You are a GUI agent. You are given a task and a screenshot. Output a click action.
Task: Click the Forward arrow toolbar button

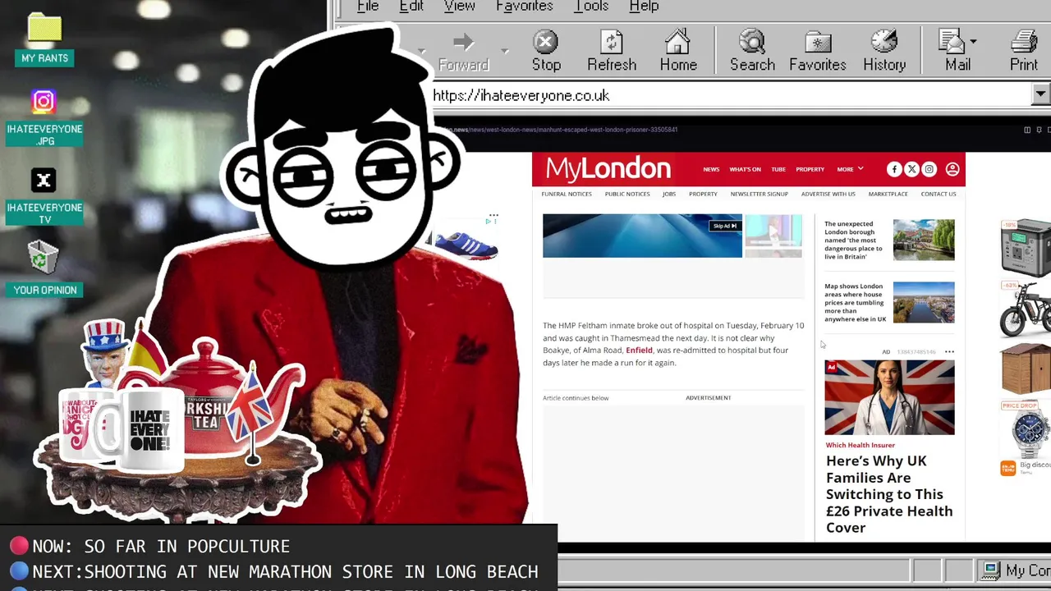[463, 51]
